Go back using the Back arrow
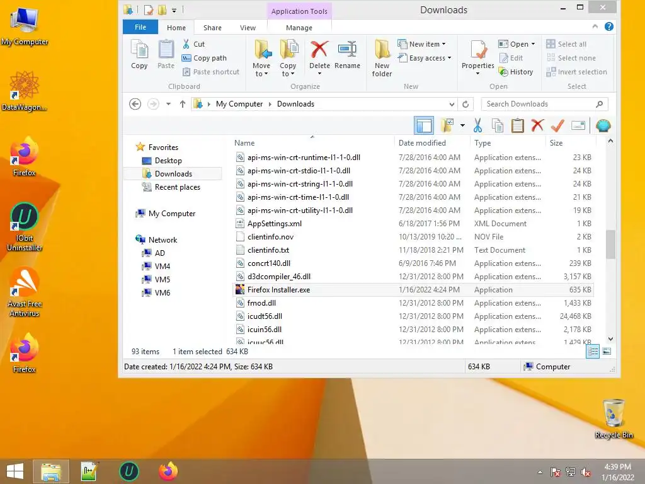The image size is (645, 484). pos(135,104)
